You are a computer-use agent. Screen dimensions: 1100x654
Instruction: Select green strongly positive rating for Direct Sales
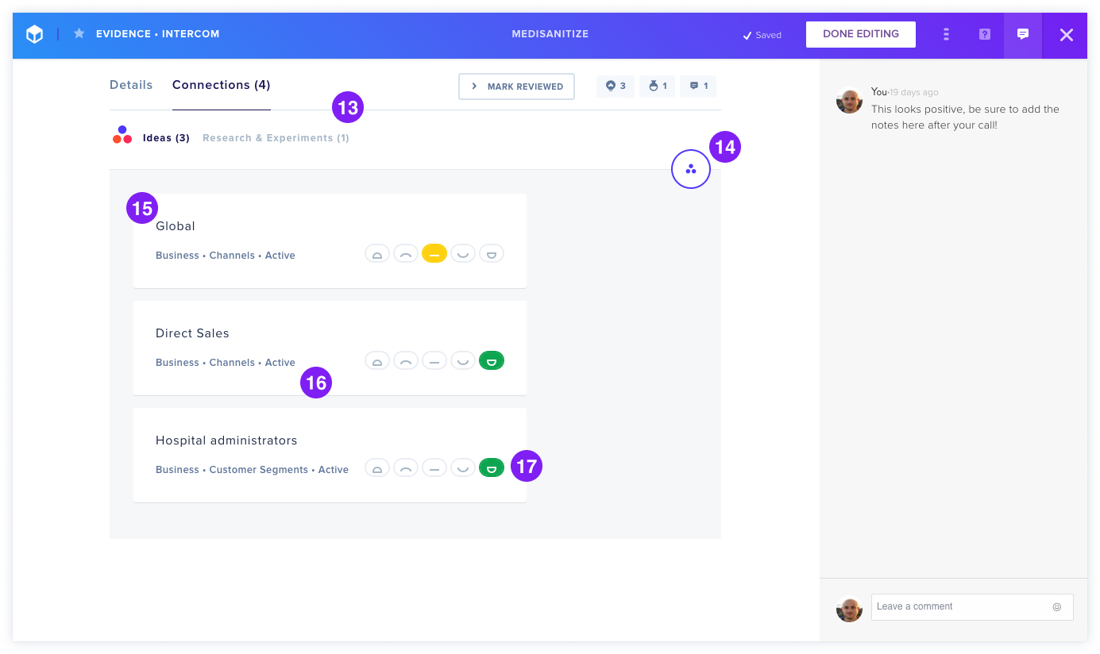(492, 361)
